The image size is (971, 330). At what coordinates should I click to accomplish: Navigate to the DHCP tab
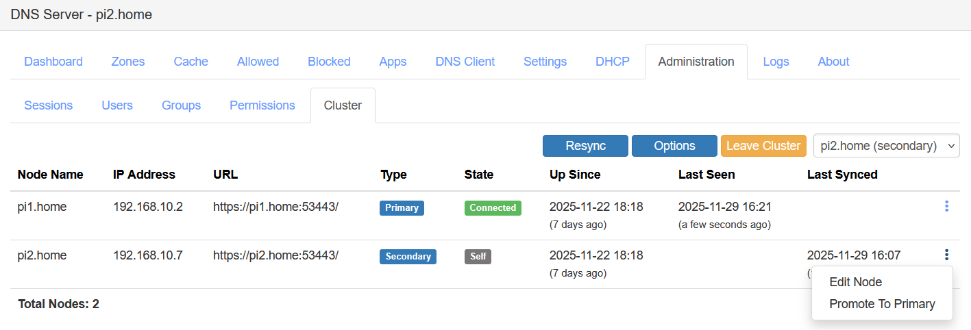pos(613,62)
